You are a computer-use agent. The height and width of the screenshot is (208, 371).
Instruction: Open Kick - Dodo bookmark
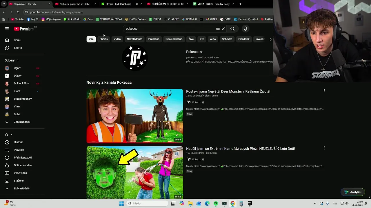point(72,19)
